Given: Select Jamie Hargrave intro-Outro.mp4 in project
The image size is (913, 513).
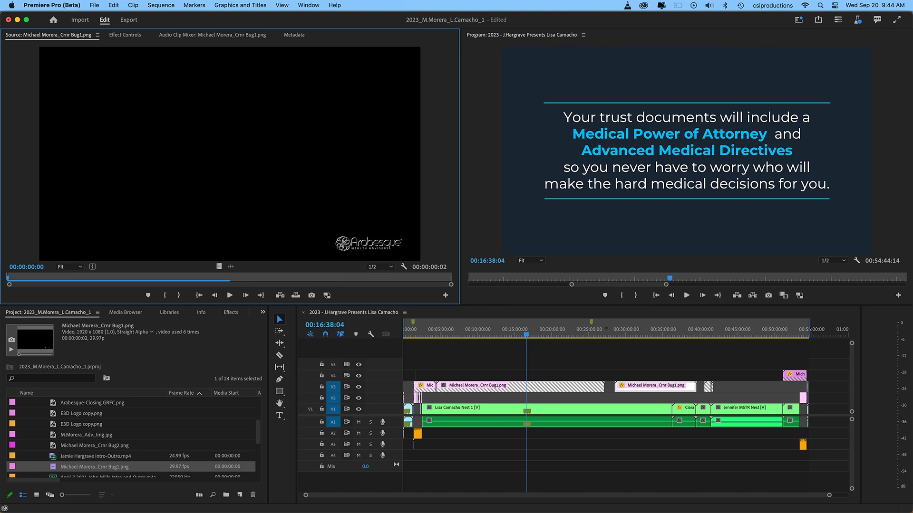Looking at the screenshot, I should click(96, 456).
